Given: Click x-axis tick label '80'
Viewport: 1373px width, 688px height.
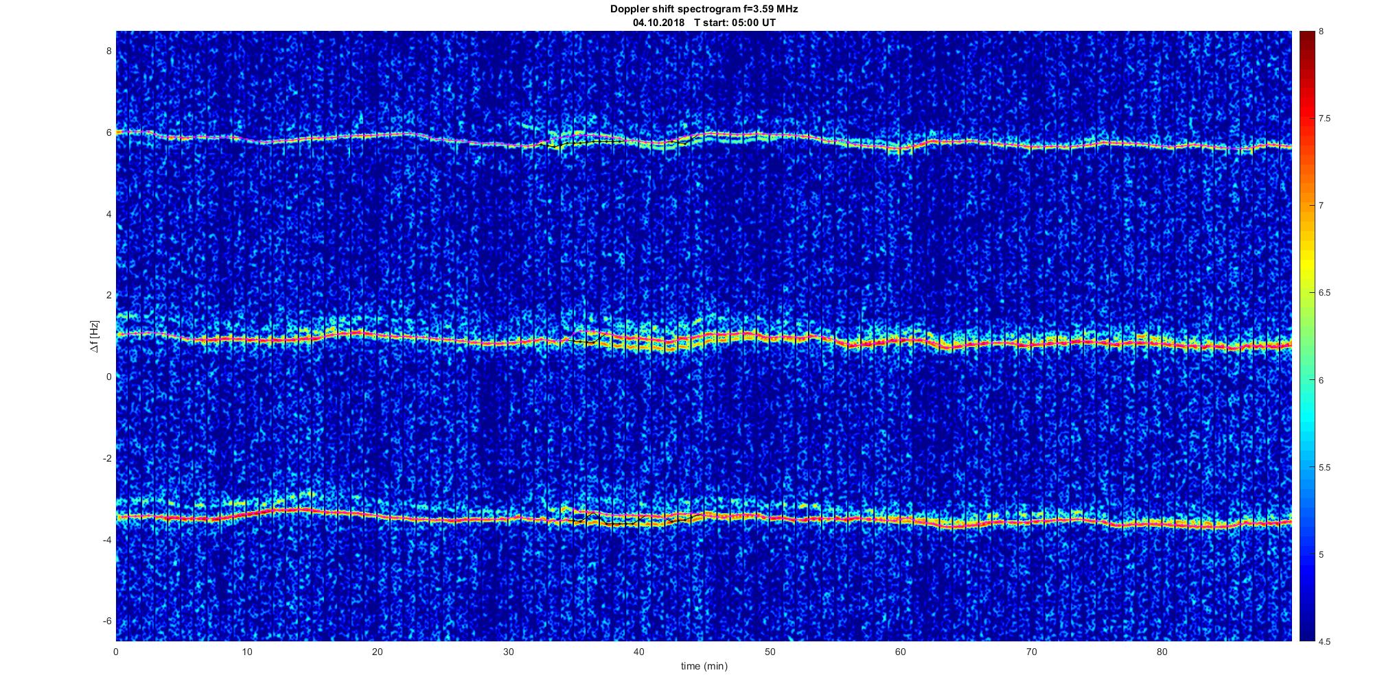Looking at the screenshot, I should coord(1162,652).
